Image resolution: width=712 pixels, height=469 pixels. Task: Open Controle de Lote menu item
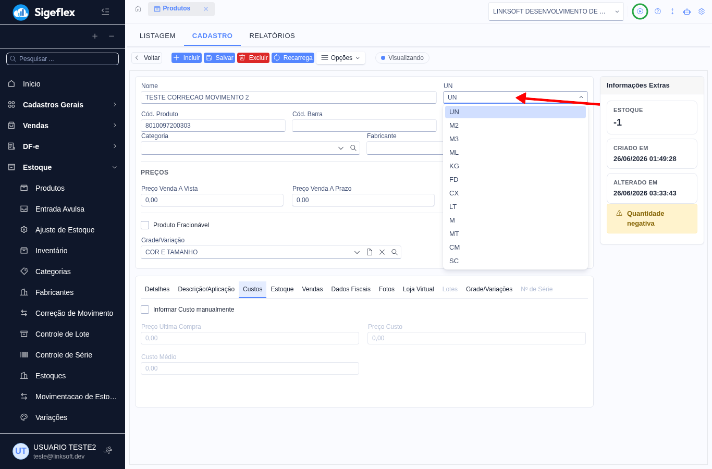(63, 334)
